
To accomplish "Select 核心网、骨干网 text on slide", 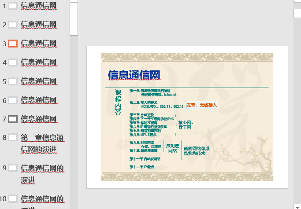I will pos(185,125).
